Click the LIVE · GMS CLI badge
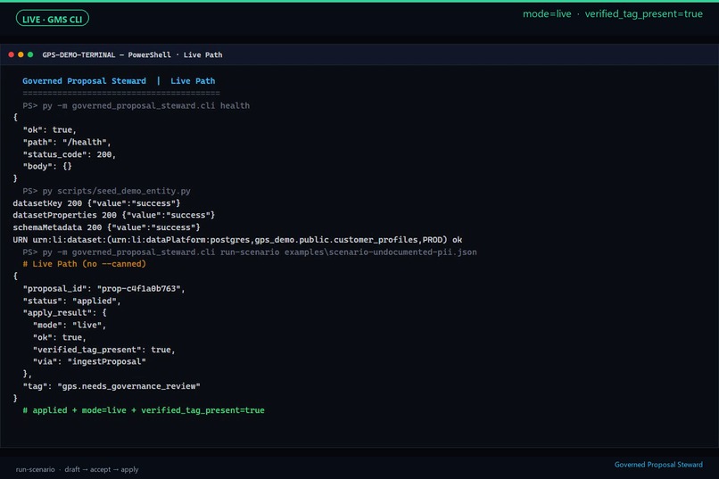The image size is (719, 479). click(53, 19)
